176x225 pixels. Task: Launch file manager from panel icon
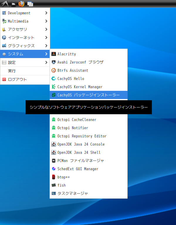point(13,4)
